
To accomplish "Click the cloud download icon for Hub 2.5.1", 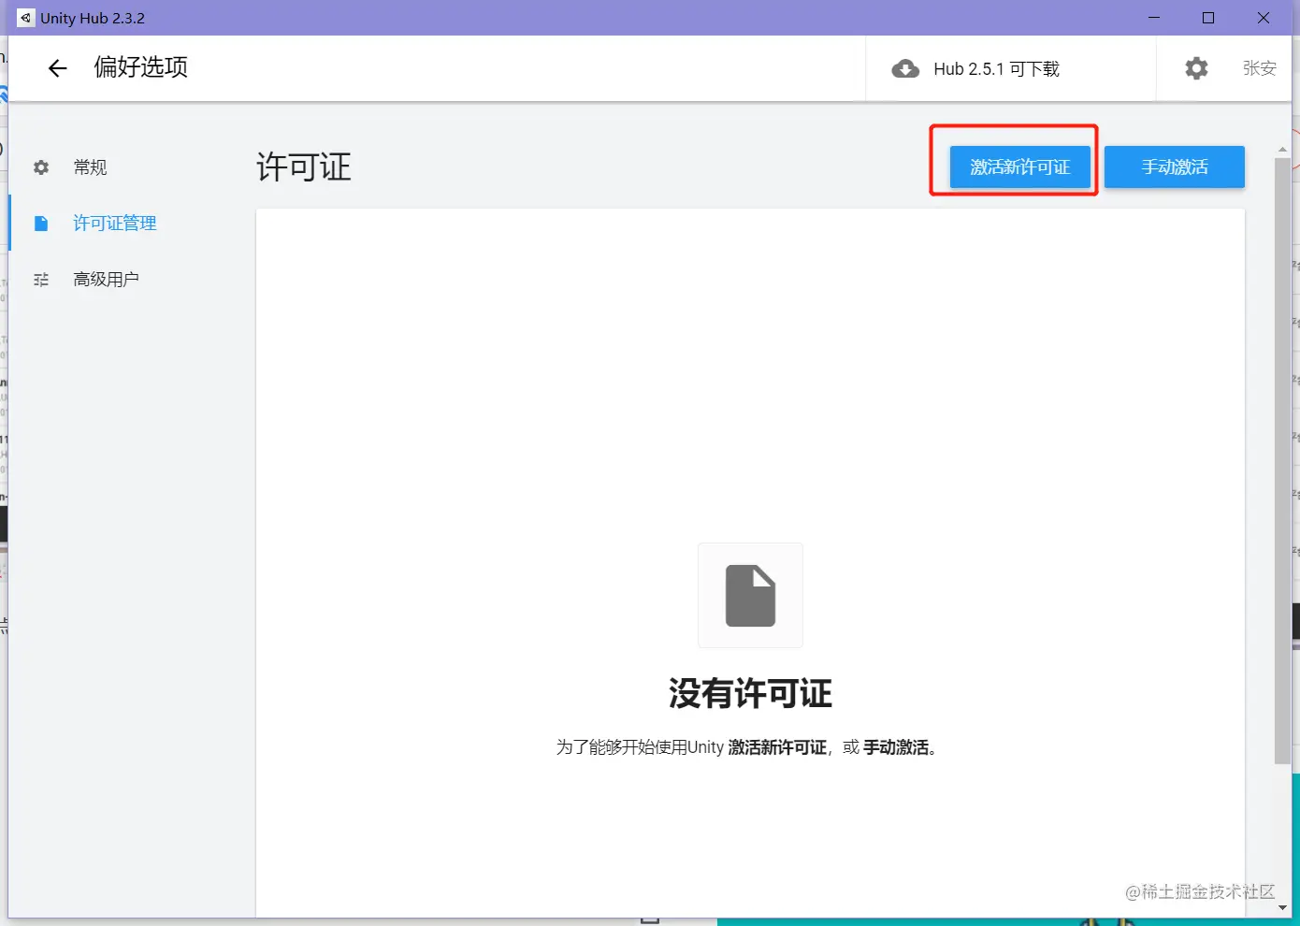I will point(905,68).
